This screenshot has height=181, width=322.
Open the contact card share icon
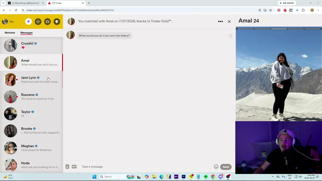pos(67,167)
